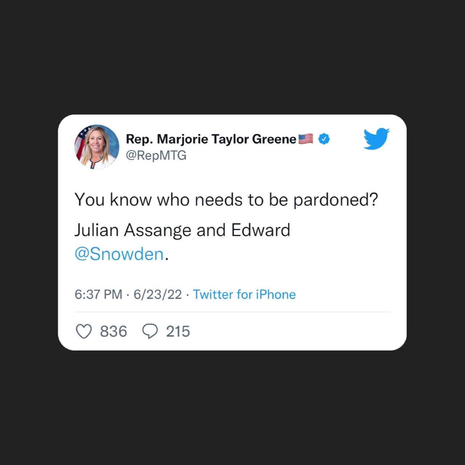
Task: Click the @RepMTG handle
Action: pos(156,155)
